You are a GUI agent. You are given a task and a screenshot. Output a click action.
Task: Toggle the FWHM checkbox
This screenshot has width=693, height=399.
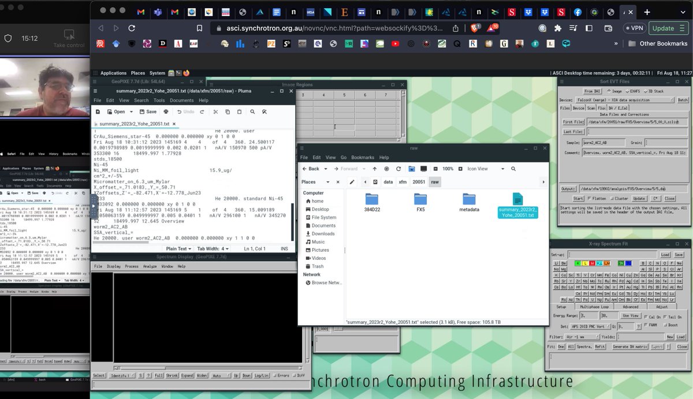click(651, 325)
